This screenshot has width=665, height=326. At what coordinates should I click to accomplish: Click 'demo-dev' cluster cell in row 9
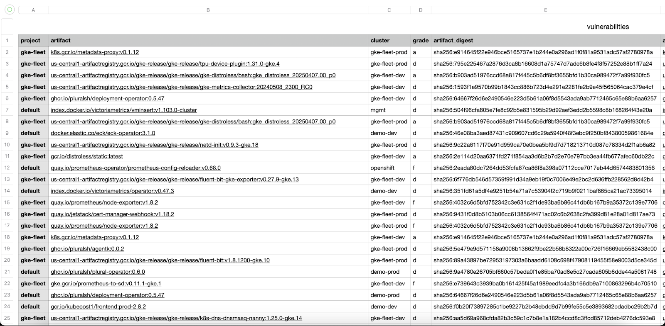click(x=389, y=133)
